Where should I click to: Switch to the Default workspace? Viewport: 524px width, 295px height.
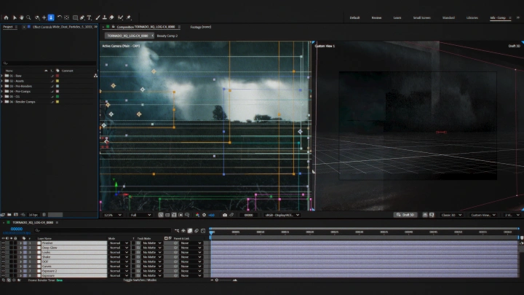354,17
